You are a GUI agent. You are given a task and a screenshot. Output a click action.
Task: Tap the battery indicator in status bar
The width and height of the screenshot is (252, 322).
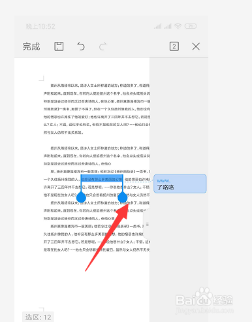[x=191, y=26]
